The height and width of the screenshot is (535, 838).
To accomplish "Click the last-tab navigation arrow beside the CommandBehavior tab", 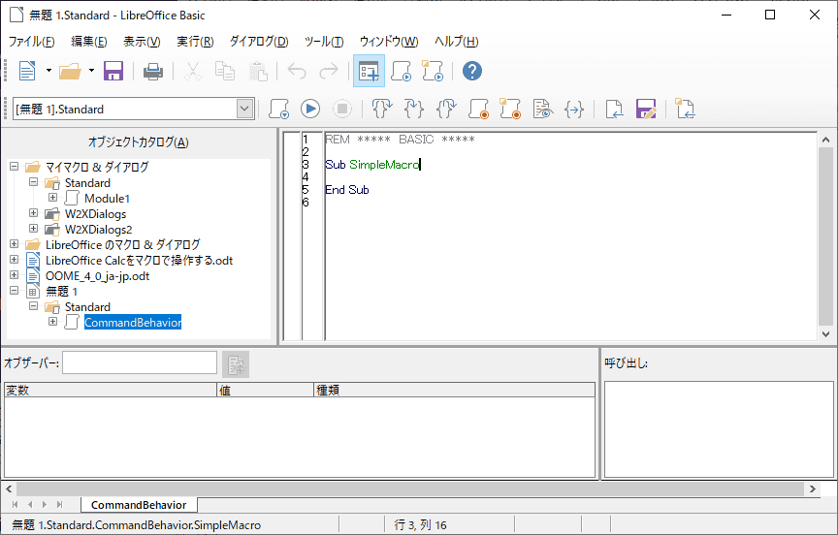I will pos(59,505).
